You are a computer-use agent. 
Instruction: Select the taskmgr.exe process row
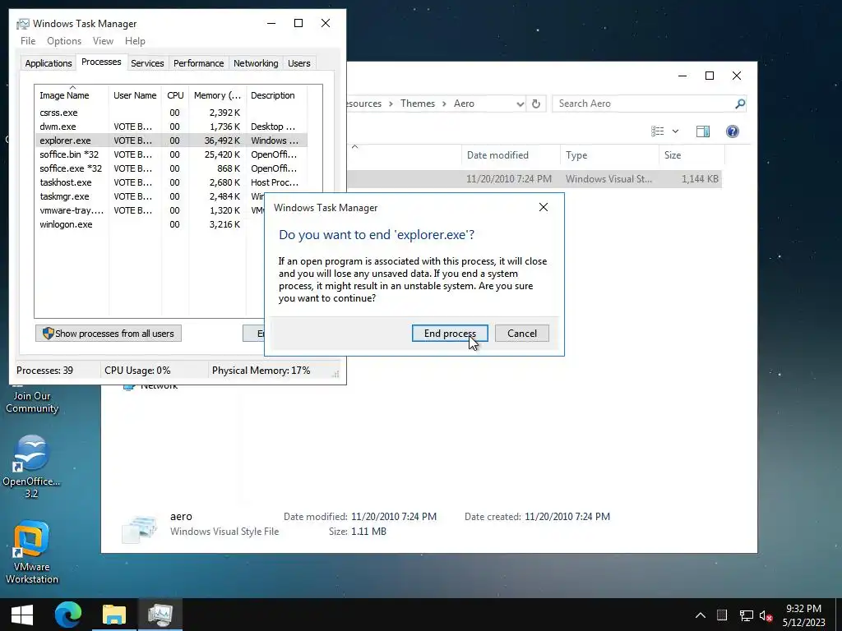coord(150,196)
